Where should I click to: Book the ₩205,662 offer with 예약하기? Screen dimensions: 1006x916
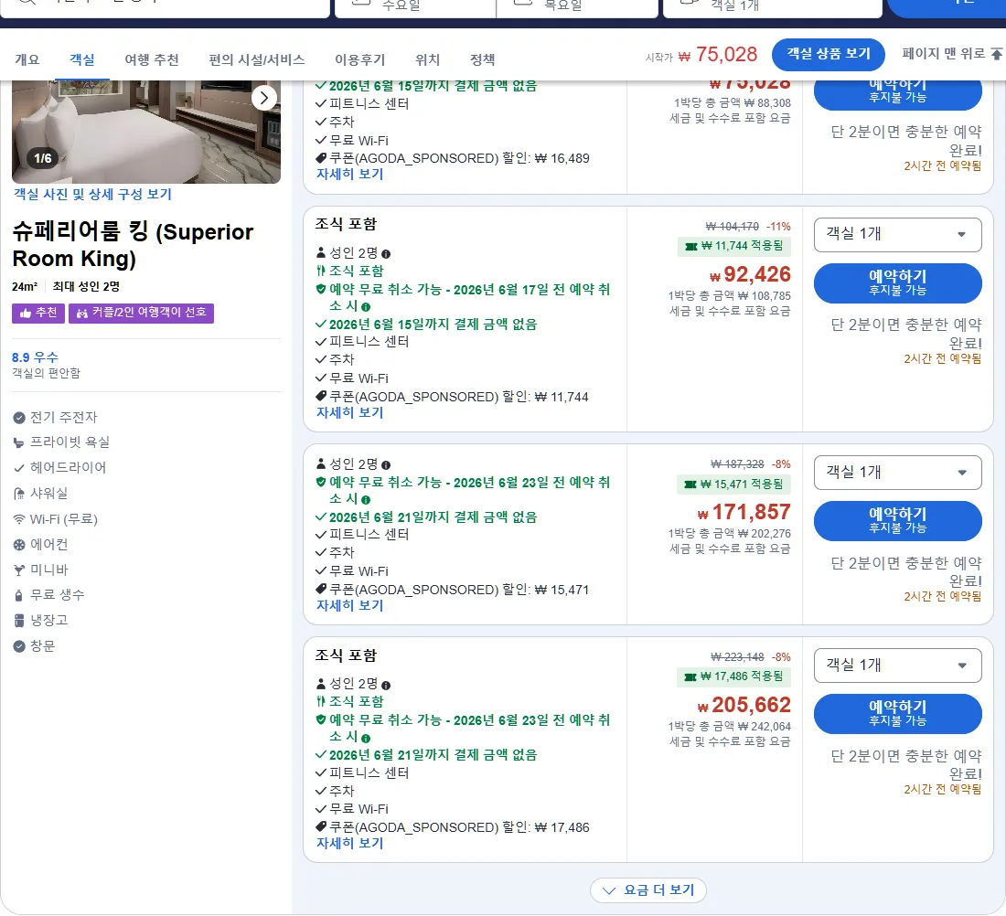tap(897, 714)
